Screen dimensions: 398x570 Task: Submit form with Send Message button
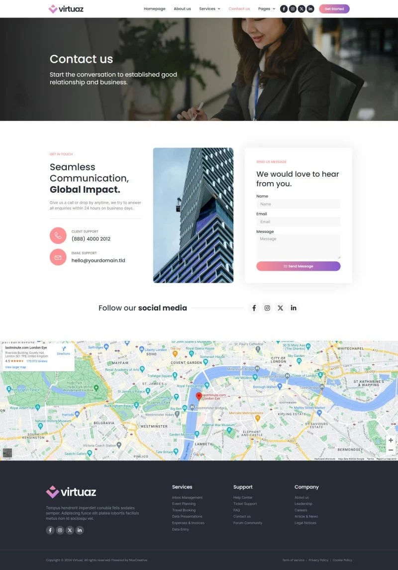pos(298,266)
